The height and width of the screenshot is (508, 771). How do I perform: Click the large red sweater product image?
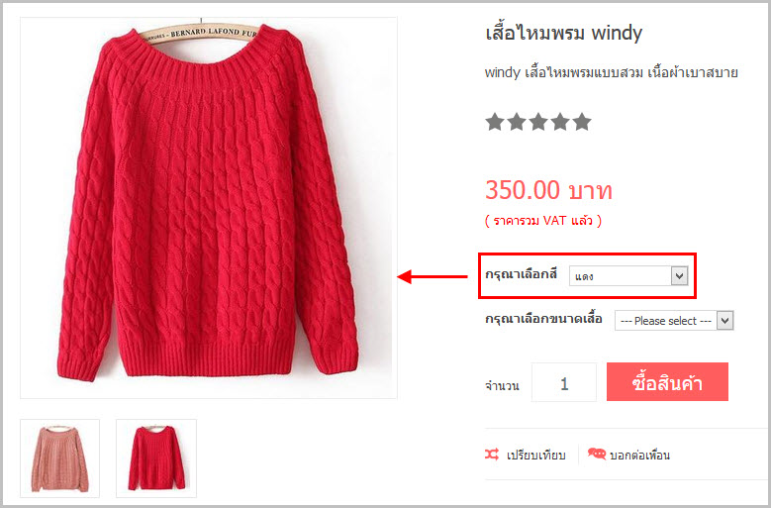(x=209, y=208)
